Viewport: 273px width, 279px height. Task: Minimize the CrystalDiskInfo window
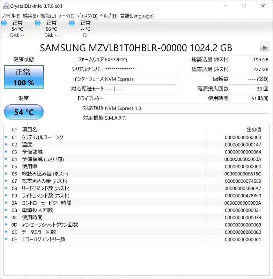point(226,6)
